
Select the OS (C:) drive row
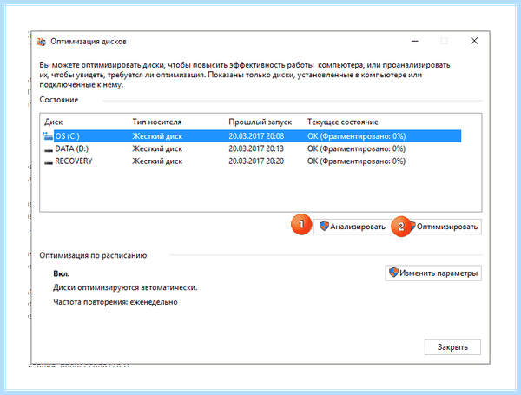click(252, 136)
